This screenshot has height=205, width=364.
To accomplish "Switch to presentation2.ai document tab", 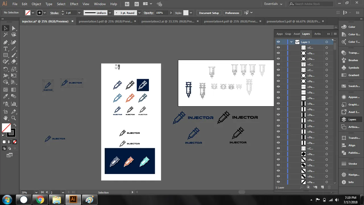I will point(168,21).
